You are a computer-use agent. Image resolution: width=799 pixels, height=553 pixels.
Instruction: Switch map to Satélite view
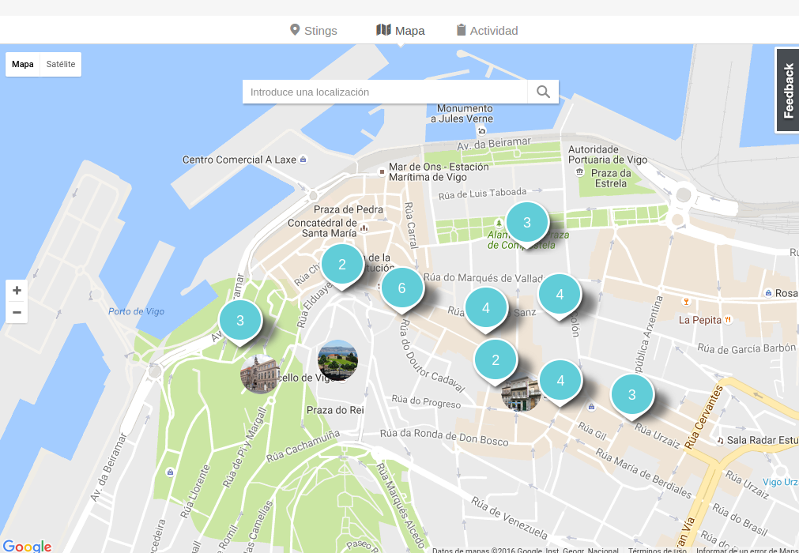click(x=61, y=64)
